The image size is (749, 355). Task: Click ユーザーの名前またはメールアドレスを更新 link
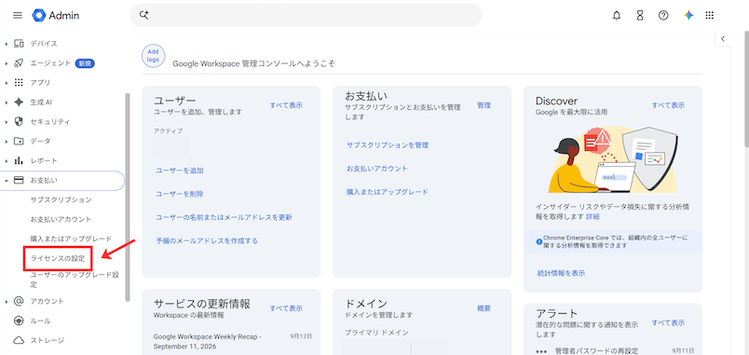pos(224,217)
